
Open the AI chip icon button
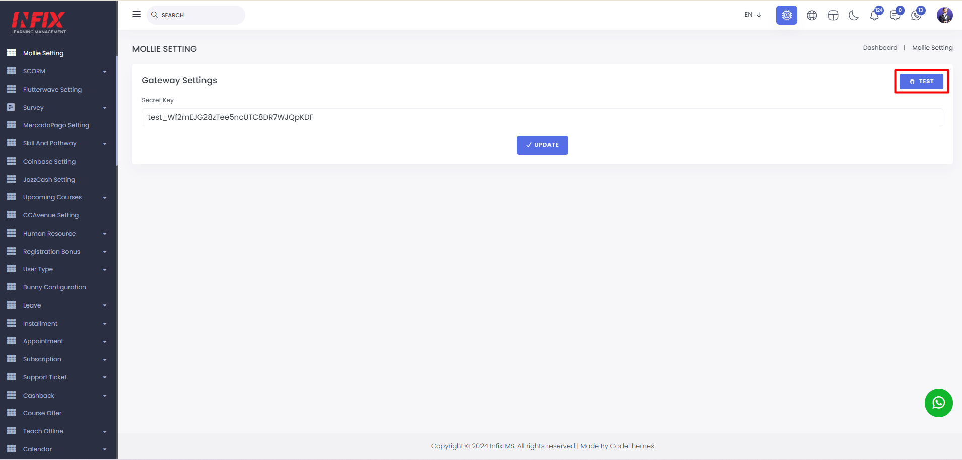[787, 15]
